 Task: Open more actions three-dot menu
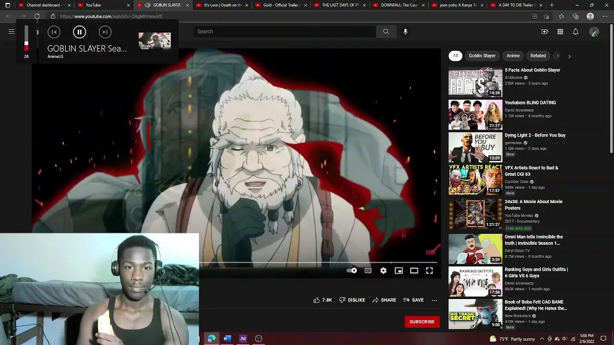435,300
